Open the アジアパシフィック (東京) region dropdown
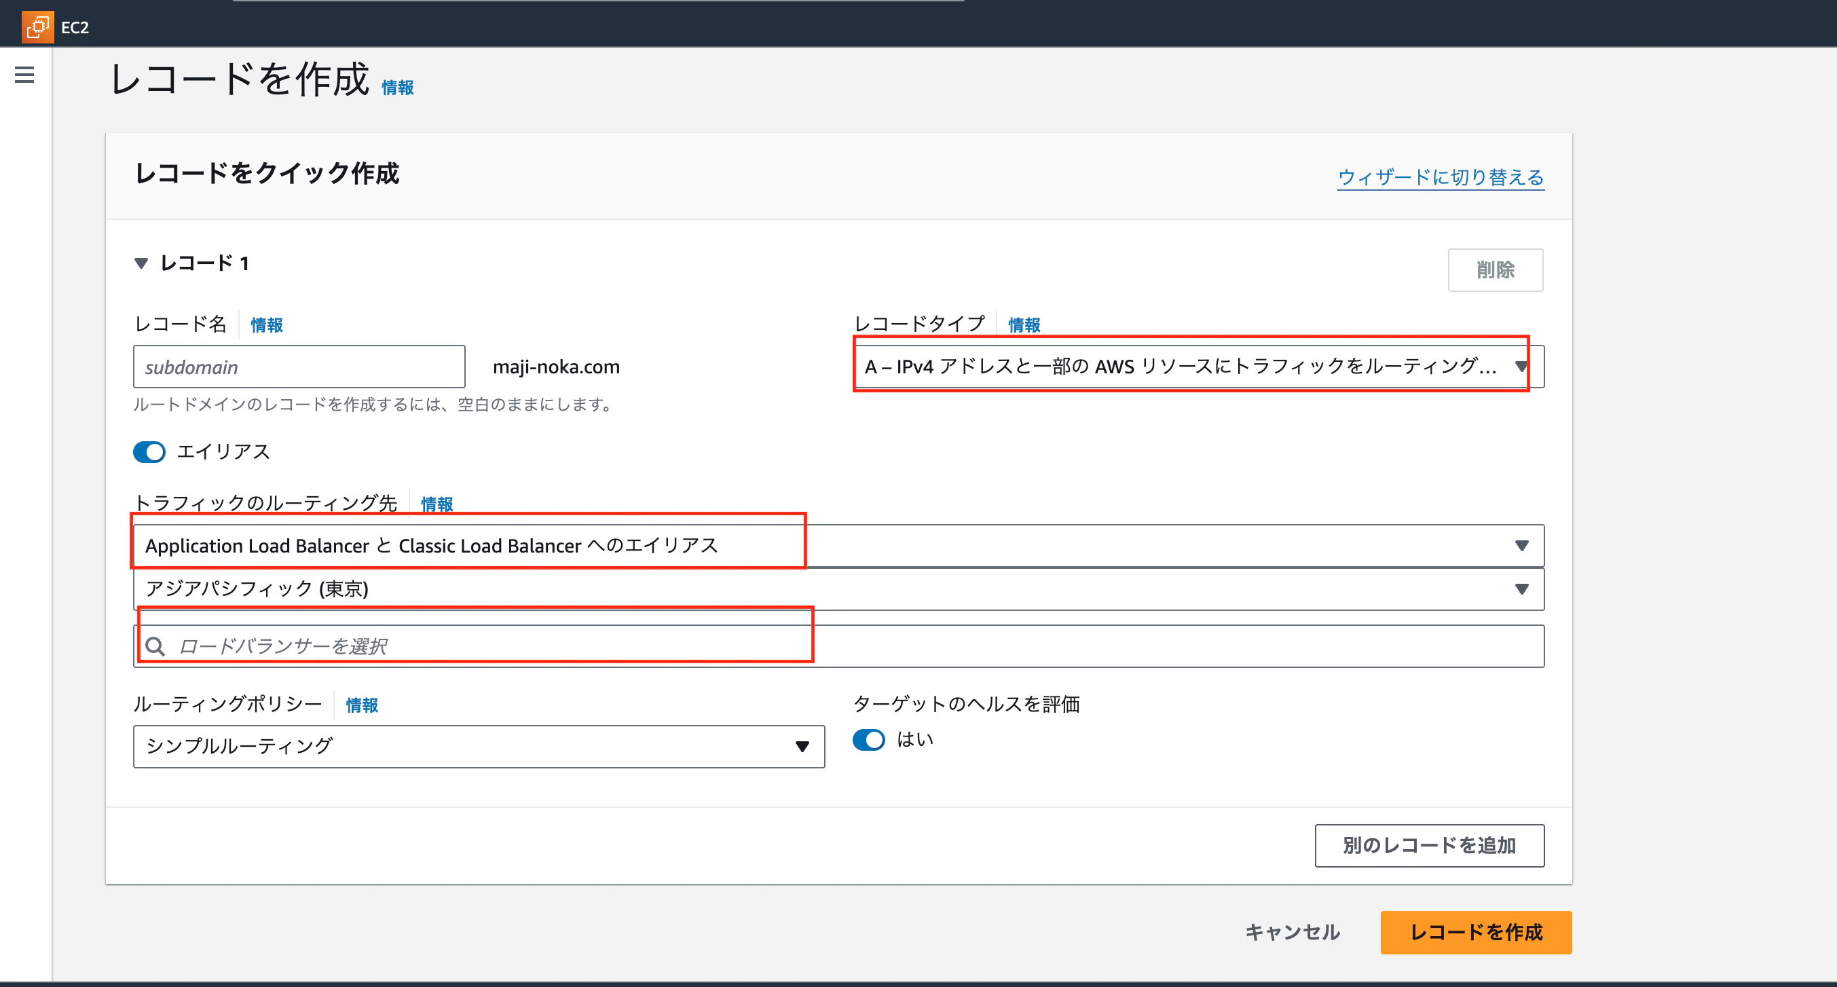Image resolution: width=1837 pixels, height=987 pixels. (838, 589)
